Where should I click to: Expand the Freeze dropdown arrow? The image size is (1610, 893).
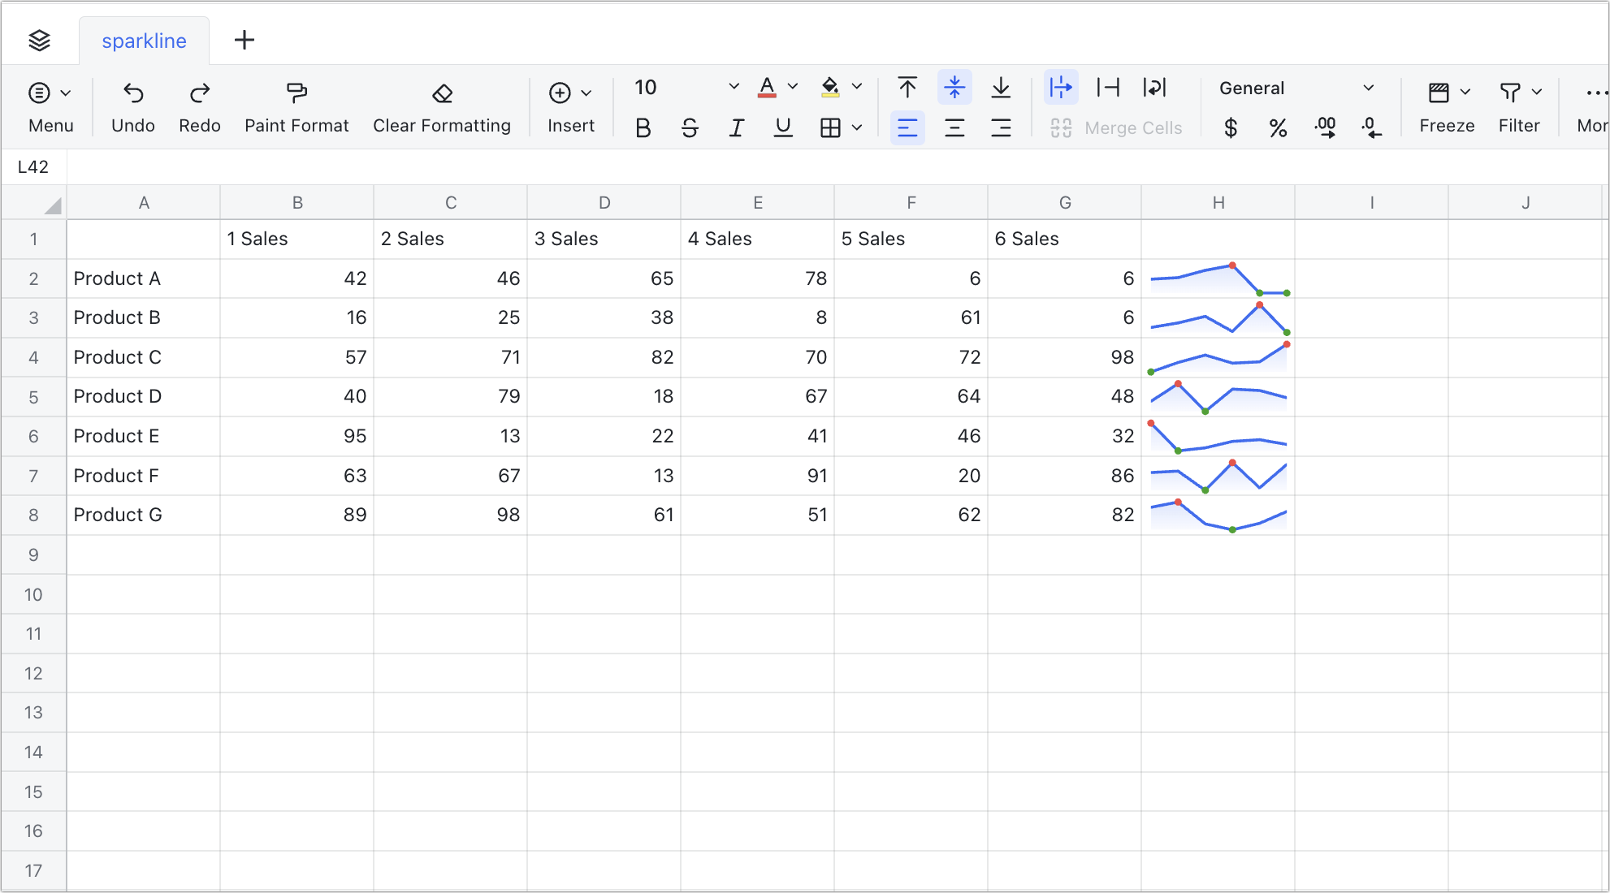tap(1465, 93)
